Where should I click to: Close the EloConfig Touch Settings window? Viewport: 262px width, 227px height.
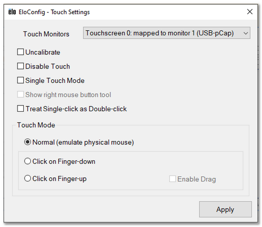coord(250,12)
